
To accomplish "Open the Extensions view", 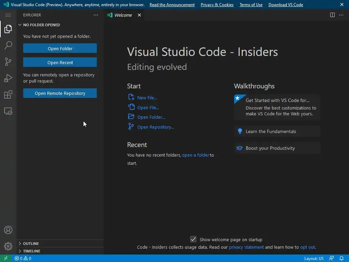I will (8, 95).
